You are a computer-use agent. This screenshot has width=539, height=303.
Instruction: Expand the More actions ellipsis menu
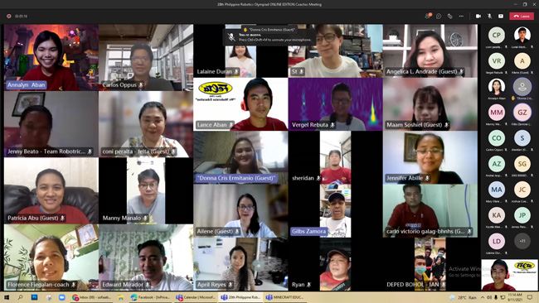pos(461,16)
